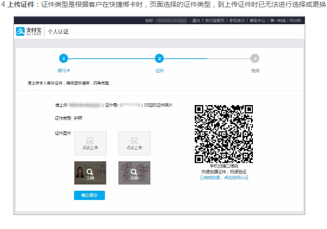Click the QR code for mobile scanning
The height and width of the screenshot is (229, 327).
click(224, 133)
